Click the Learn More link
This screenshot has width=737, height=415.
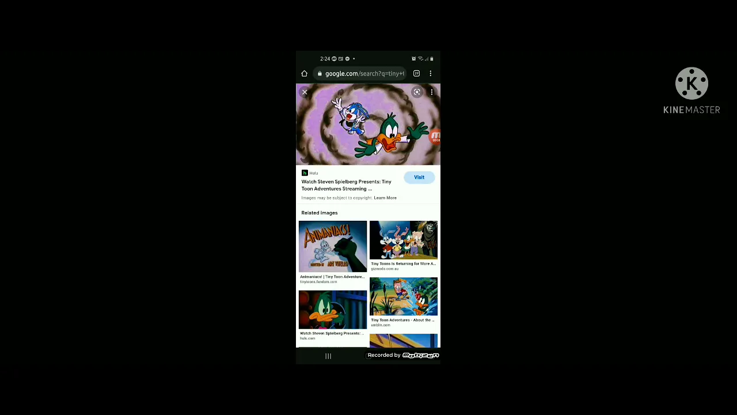(x=385, y=198)
